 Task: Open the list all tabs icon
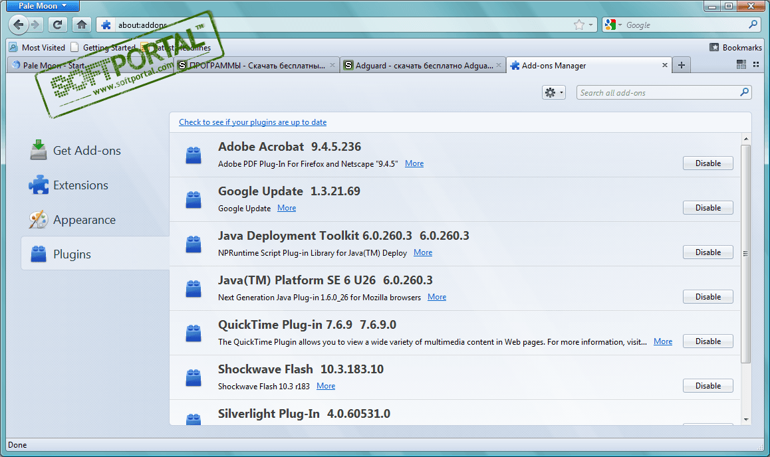(x=756, y=64)
